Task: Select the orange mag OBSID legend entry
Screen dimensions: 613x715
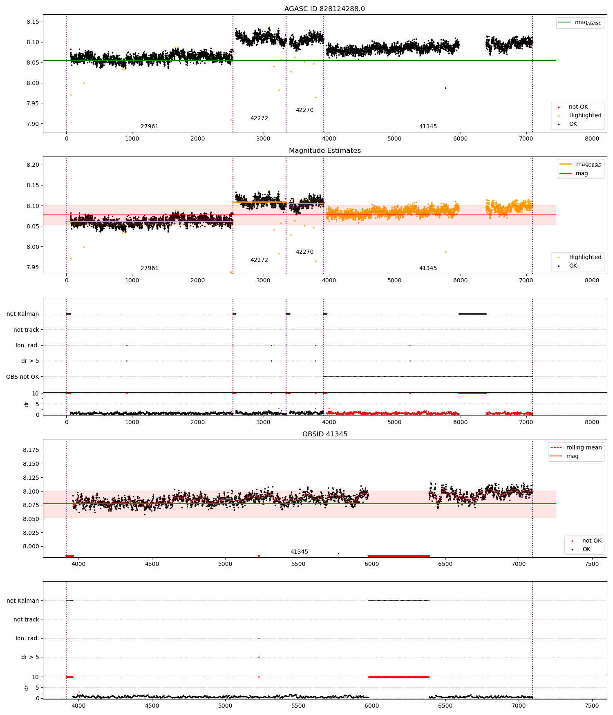Action: [x=581, y=164]
